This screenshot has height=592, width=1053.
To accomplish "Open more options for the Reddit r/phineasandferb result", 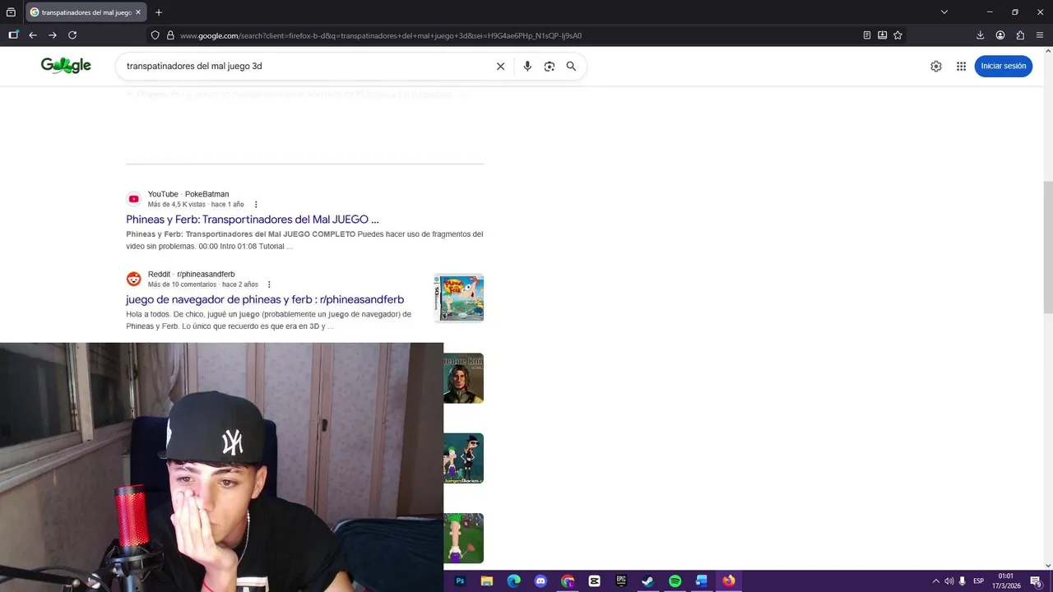I will click(x=269, y=284).
